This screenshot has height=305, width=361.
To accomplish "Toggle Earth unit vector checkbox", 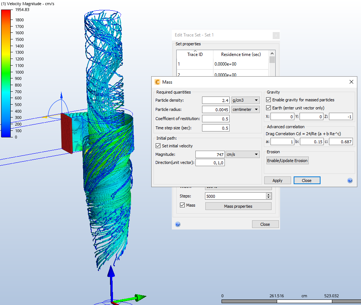I will [x=268, y=108].
